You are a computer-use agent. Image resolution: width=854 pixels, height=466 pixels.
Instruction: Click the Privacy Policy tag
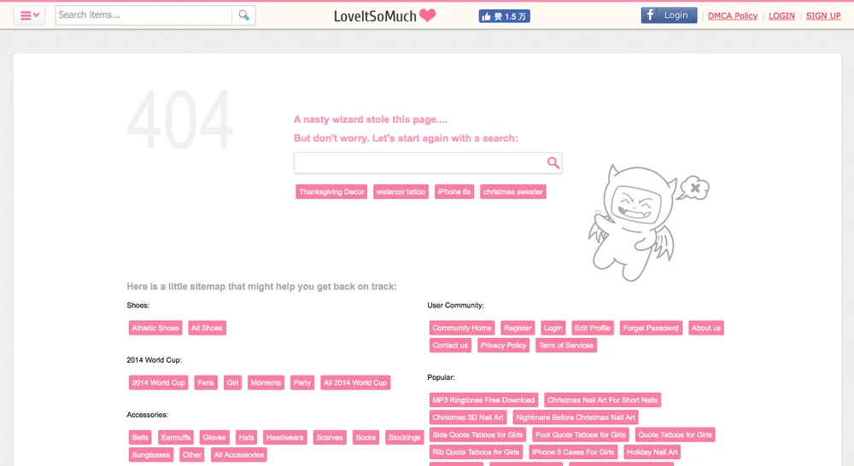coord(503,346)
